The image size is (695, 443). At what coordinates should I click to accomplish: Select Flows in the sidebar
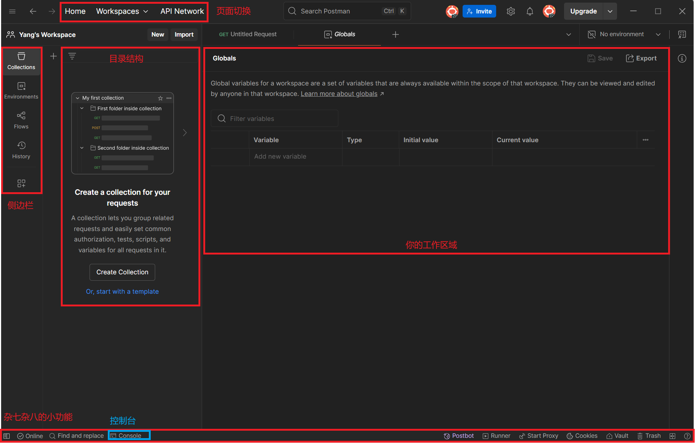pos(21,121)
